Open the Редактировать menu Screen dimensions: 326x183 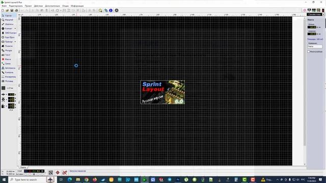(16, 6)
